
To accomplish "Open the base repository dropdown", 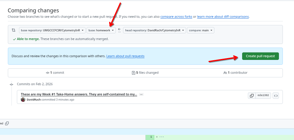I will point(52,30).
